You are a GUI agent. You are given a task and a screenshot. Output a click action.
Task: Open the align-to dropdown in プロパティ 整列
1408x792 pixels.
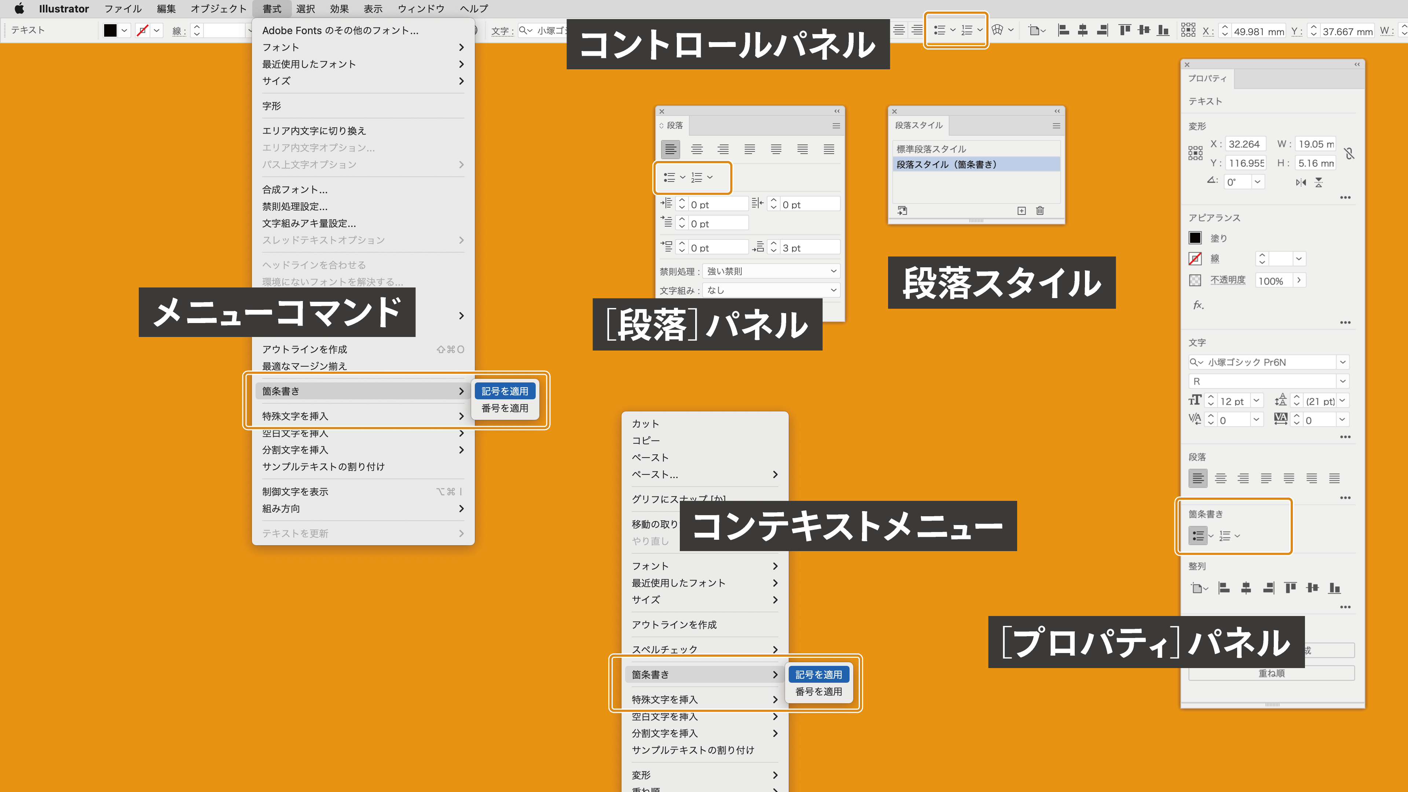(1199, 588)
